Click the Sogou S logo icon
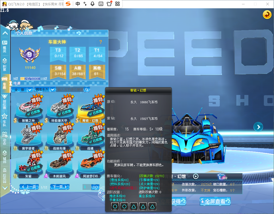This screenshot has width=274, height=214. [68, 4]
